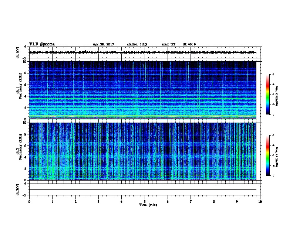Click the flat ch.3 voltage trace line
293x226 pixels.
[143, 190]
